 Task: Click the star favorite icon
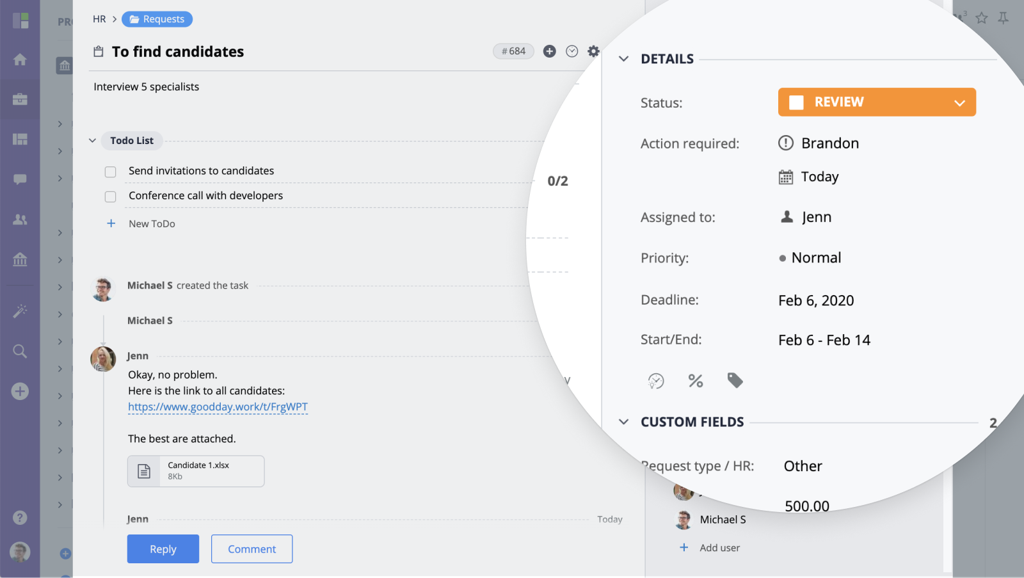point(982,18)
